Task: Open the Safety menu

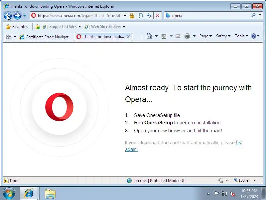Action: click(223, 36)
